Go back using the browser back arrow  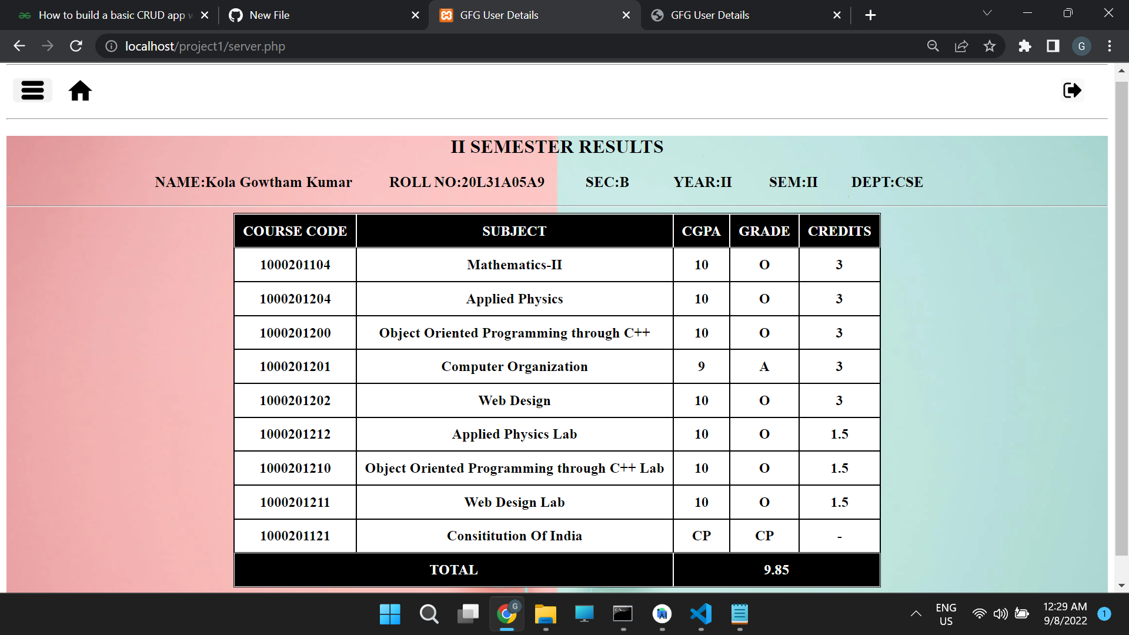pos(19,46)
